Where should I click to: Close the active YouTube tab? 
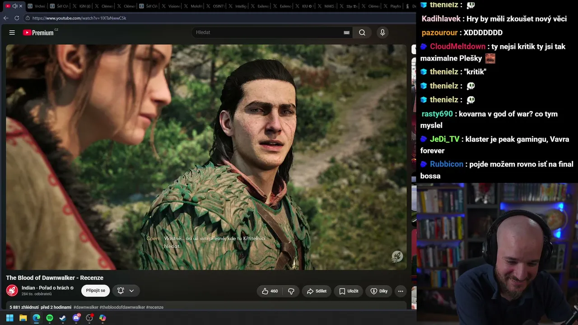point(21,6)
